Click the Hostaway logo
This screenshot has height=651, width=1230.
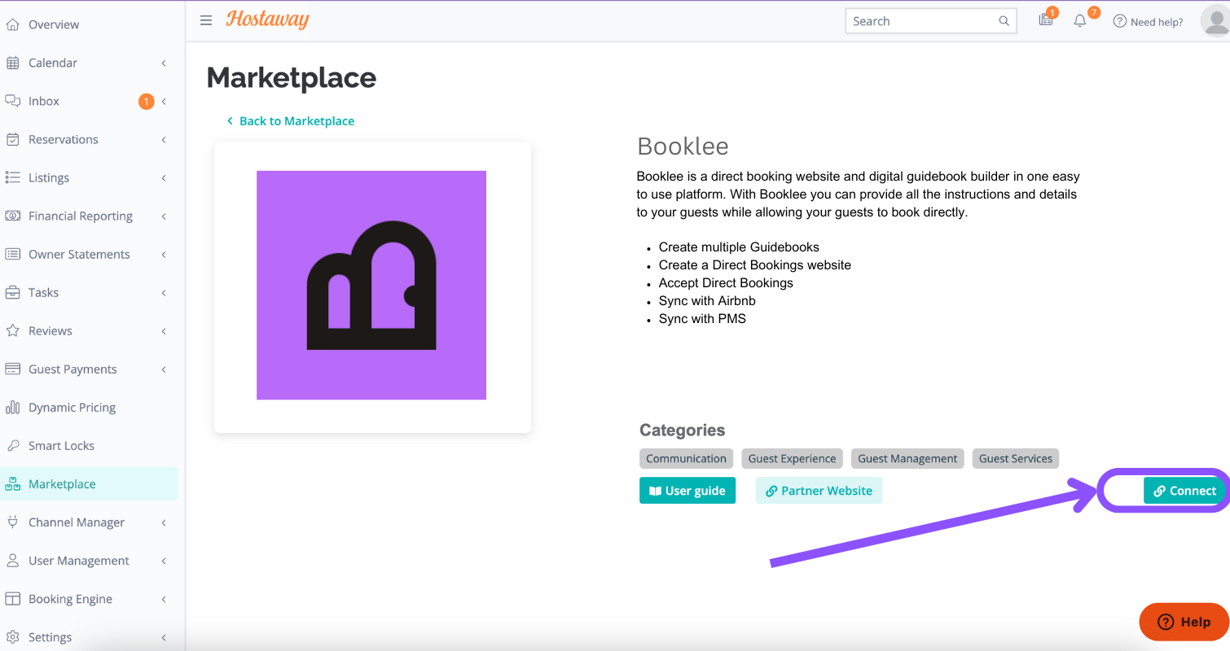pyautogui.click(x=267, y=20)
